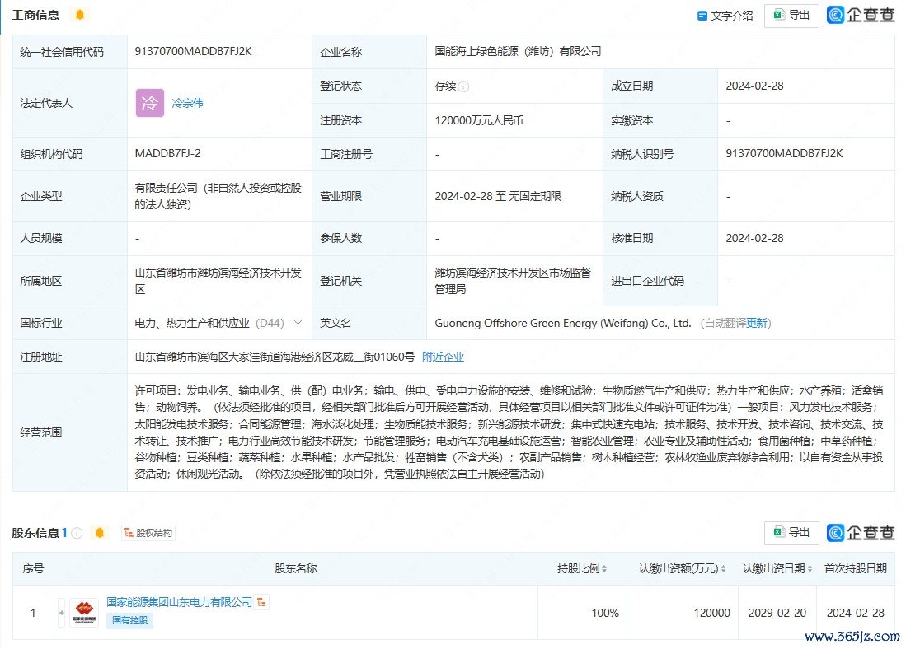The width and height of the screenshot is (906, 649).
Task: Click 首次持股日期 value 2024-02-28 in shareholder row
Action: coord(855,613)
